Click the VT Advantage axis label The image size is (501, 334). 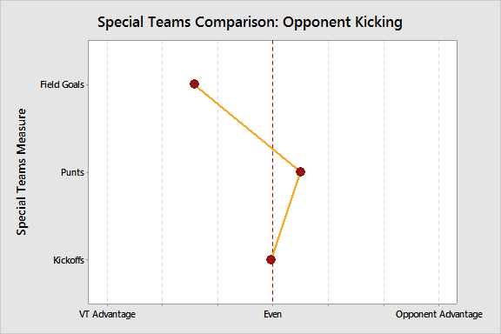pos(107,314)
